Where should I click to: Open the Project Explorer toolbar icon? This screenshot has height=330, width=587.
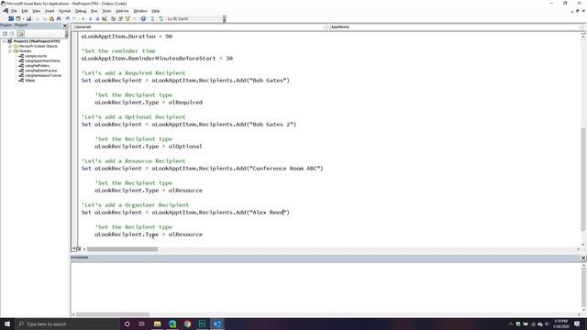click(113, 18)
